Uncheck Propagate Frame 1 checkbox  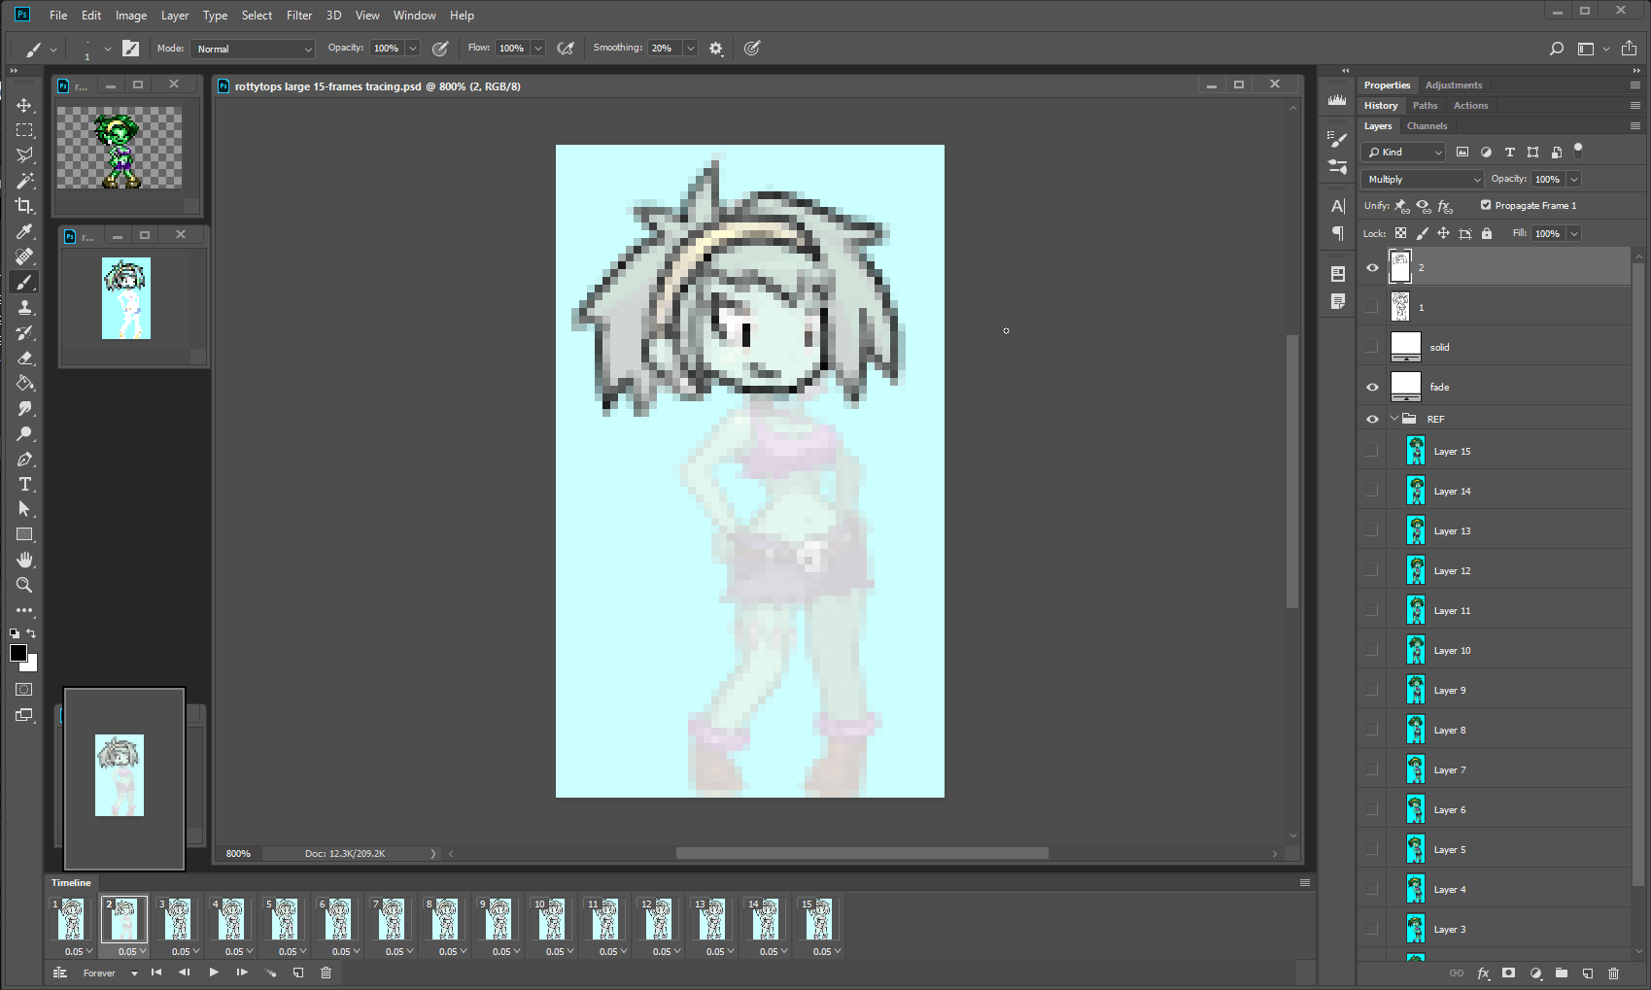pos(1485,205)
